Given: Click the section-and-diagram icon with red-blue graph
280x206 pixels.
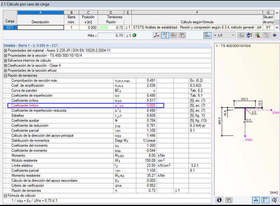Looking at the screenshot, I should 157,35.
